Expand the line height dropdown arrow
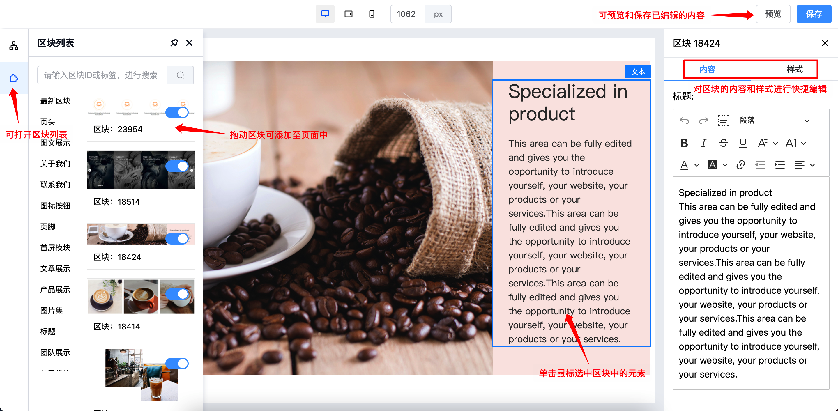This screenshot has height=411, width=838. click(804, 143)
